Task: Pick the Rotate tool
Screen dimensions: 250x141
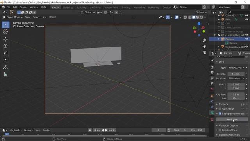Action: [5, 46]
